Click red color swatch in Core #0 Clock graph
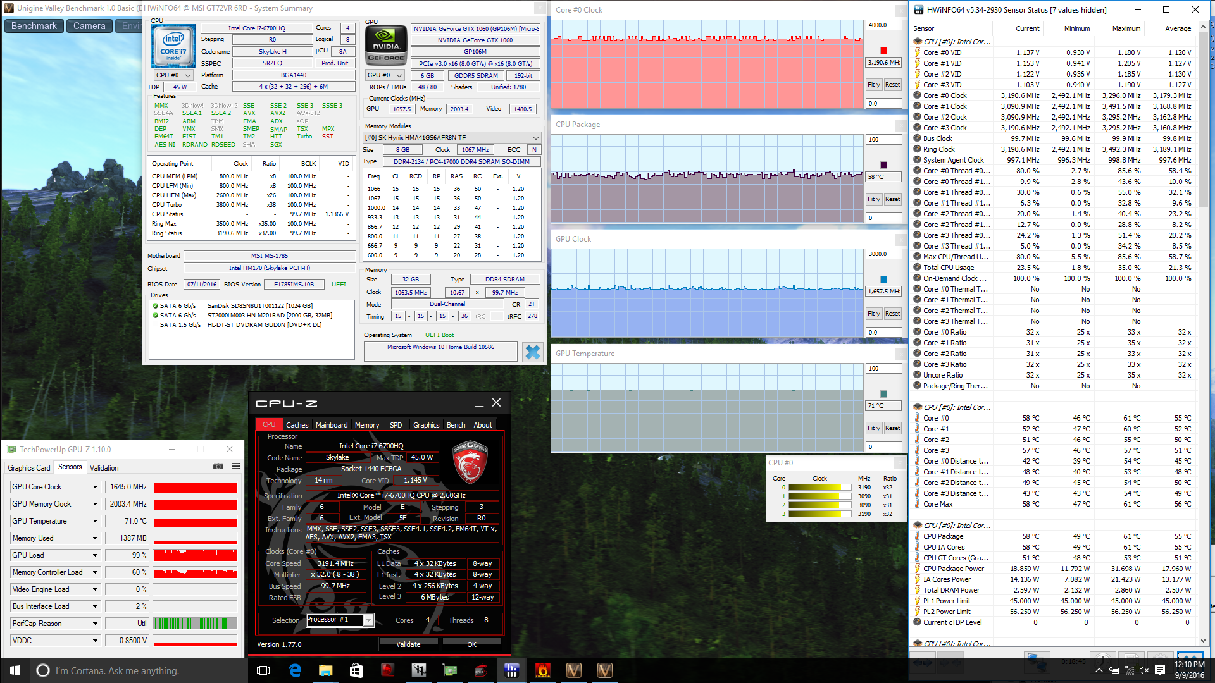The height and width of the screenshot is (683, 1215). [884, 51]
